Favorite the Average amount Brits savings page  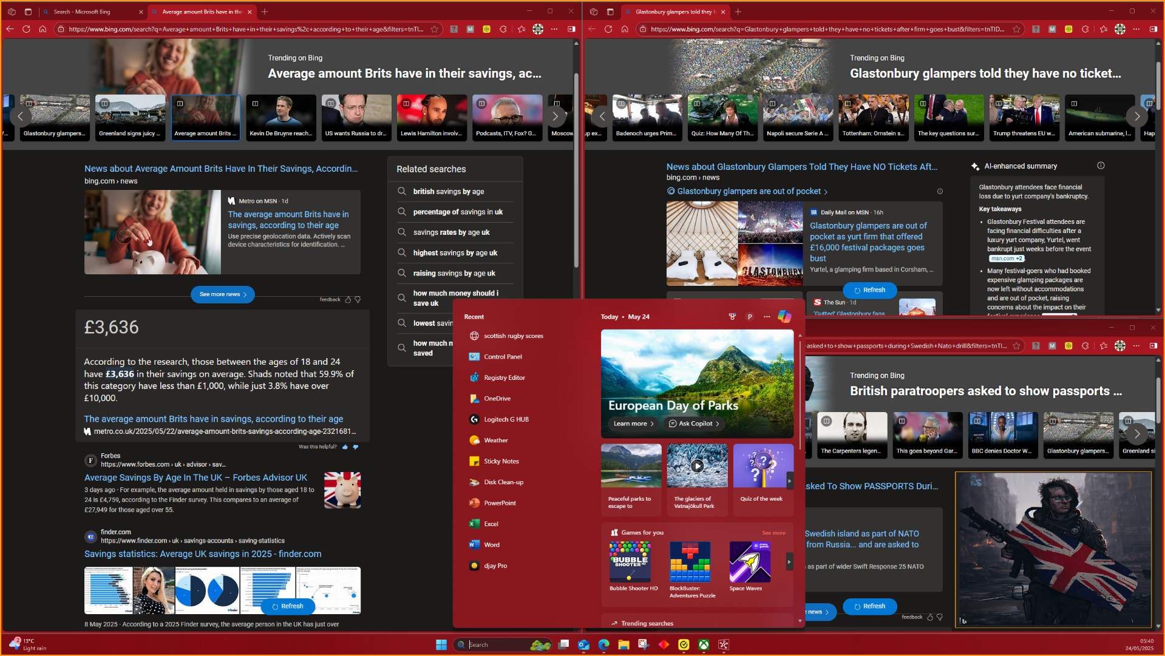point(435,29)
